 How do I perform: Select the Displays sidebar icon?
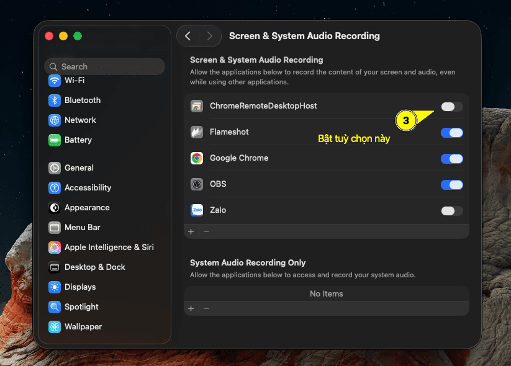tap(55, 287)
